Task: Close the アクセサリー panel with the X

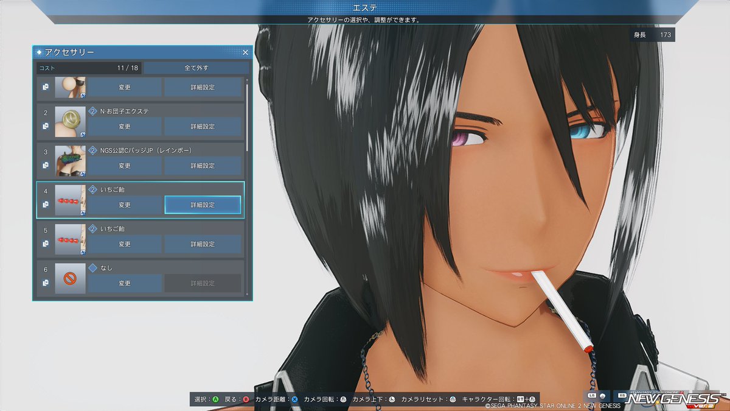Action: click(x=245, y=52)
